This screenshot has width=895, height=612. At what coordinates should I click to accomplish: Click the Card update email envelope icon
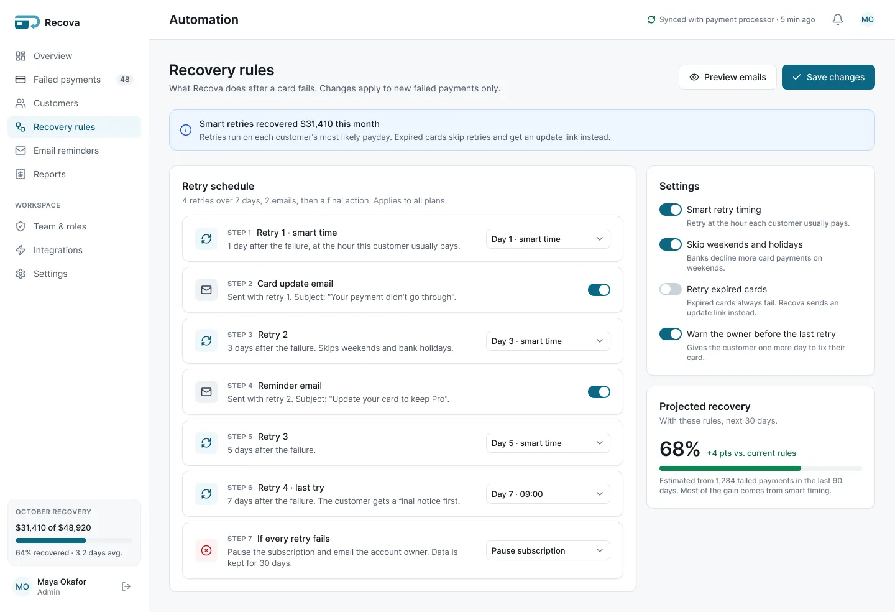pos(206,290)
